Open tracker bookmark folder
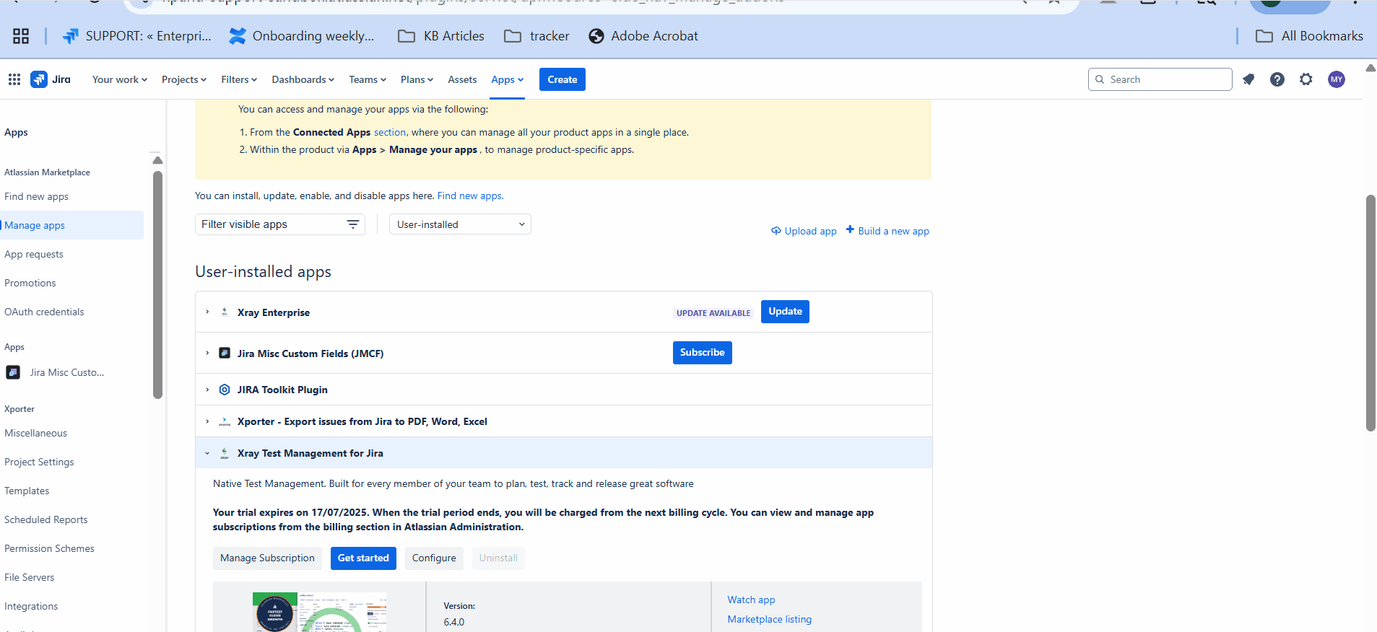 coord(537,36)
